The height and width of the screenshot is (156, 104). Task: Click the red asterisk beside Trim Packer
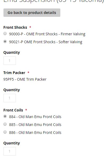click(x=28, y=72)
